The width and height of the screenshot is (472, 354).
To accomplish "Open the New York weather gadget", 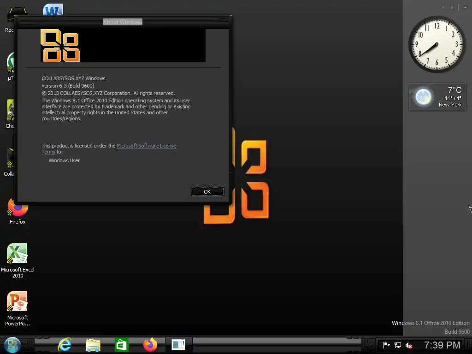I will (x=437, y=97).
